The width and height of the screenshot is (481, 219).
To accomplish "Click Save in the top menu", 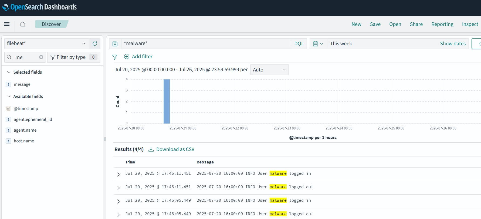I will (375, 24).
